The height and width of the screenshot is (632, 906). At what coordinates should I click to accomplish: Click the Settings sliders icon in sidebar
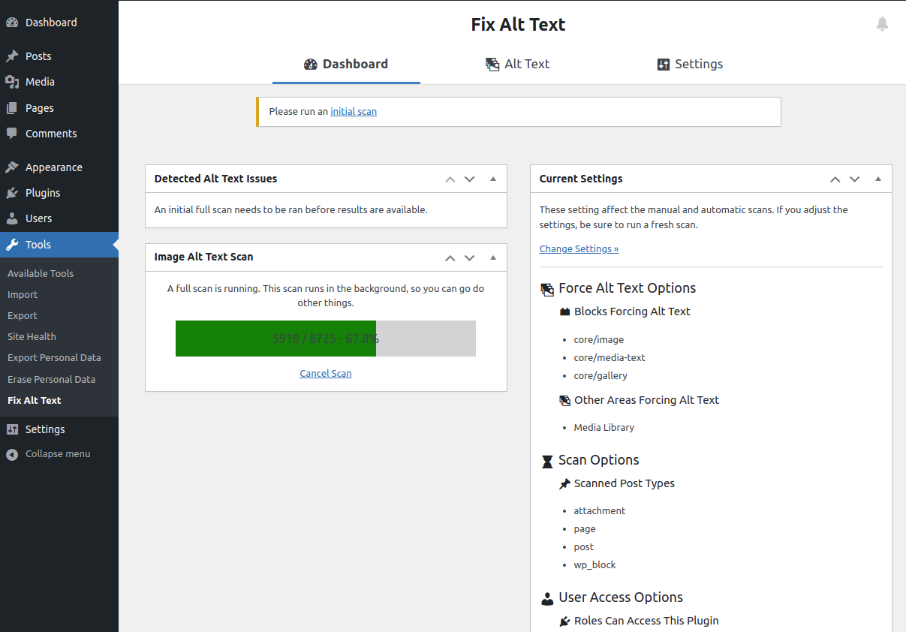tap(12, 429)
